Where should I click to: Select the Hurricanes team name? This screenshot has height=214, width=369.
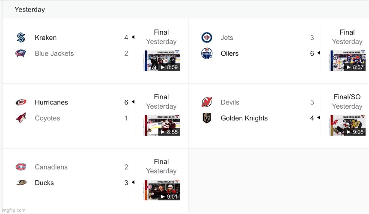[51, 102]
